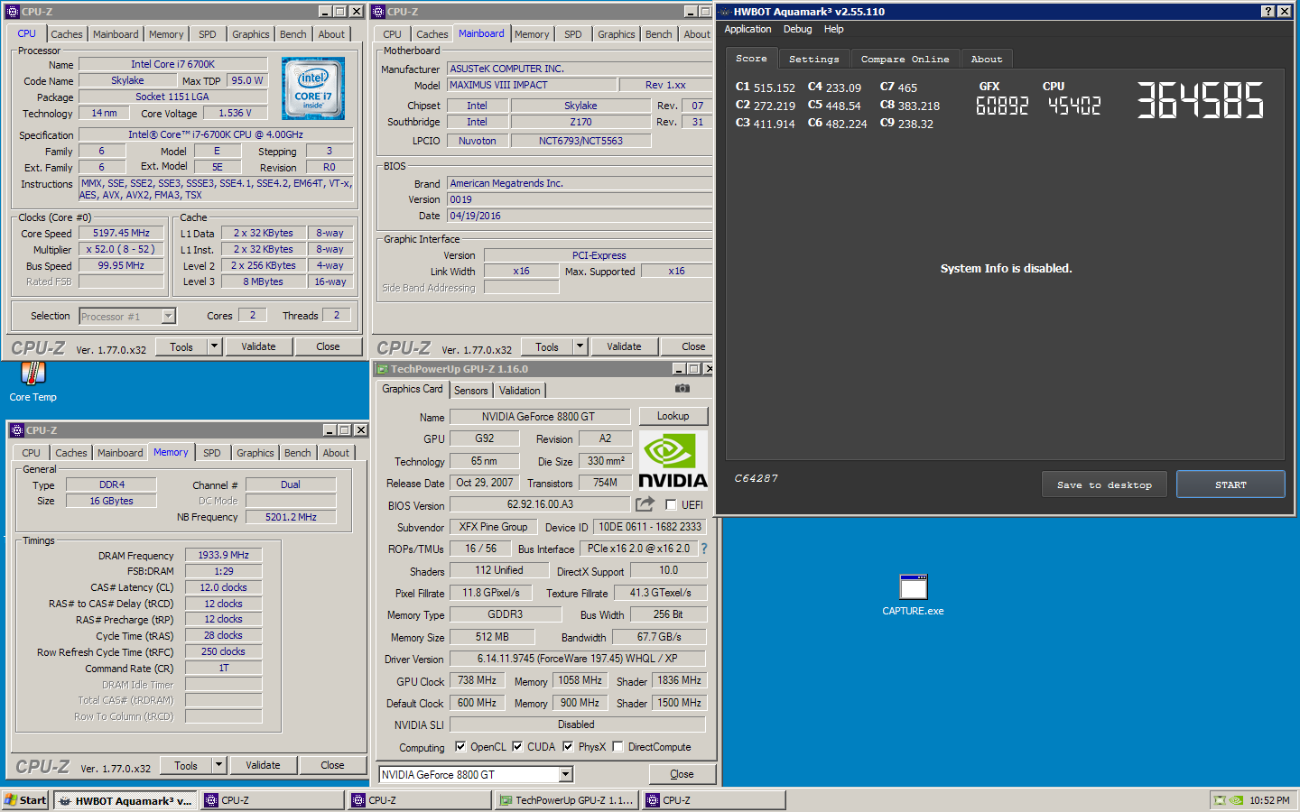
Task: Click the START benchmark button
Action: coord(1230,484)
